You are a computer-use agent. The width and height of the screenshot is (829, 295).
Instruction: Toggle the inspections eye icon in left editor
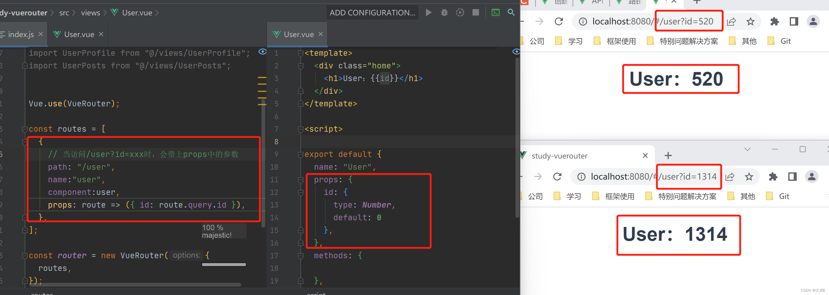(262, 52)
